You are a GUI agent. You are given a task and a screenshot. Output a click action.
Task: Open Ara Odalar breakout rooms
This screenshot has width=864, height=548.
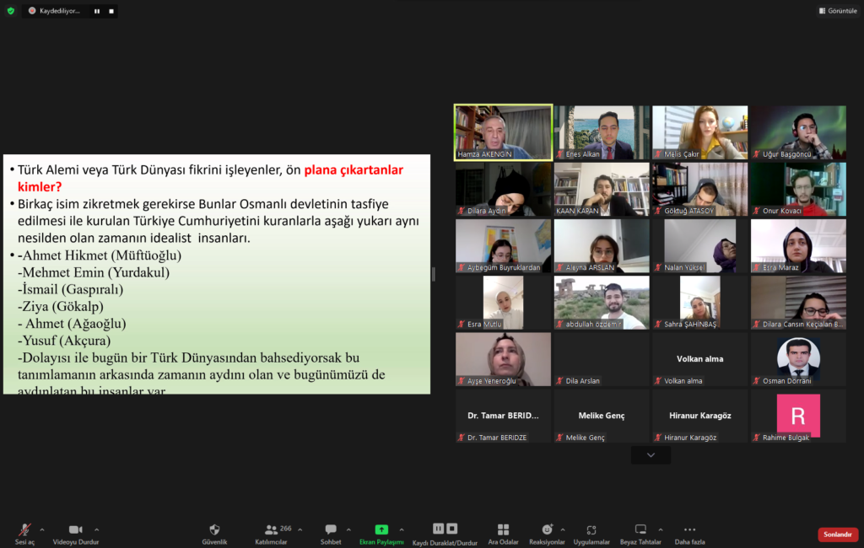[x=503, y=530]
